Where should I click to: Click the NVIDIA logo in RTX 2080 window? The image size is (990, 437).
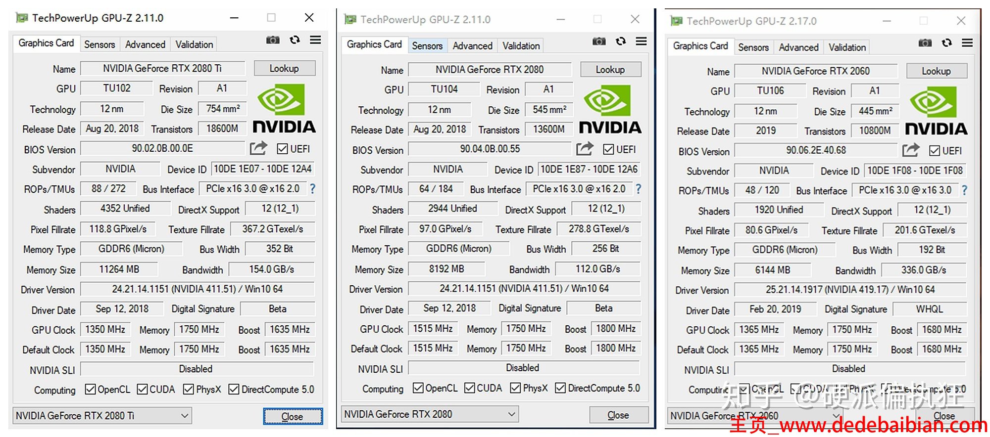click(x=610, y=110)
